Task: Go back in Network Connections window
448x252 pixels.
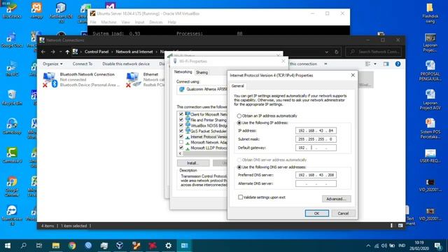Action: tap(43, 52)
